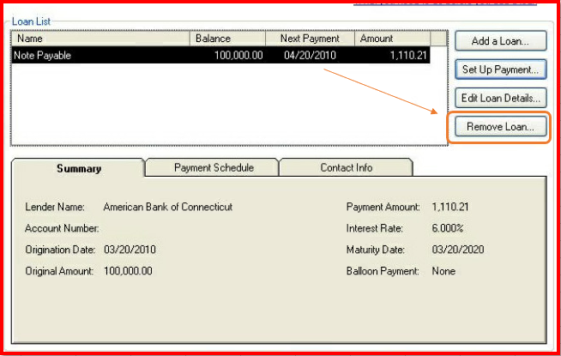Viewport: 561px width, 356px height.
Task: Click balloon payment value None
Action: pos(443,271)
